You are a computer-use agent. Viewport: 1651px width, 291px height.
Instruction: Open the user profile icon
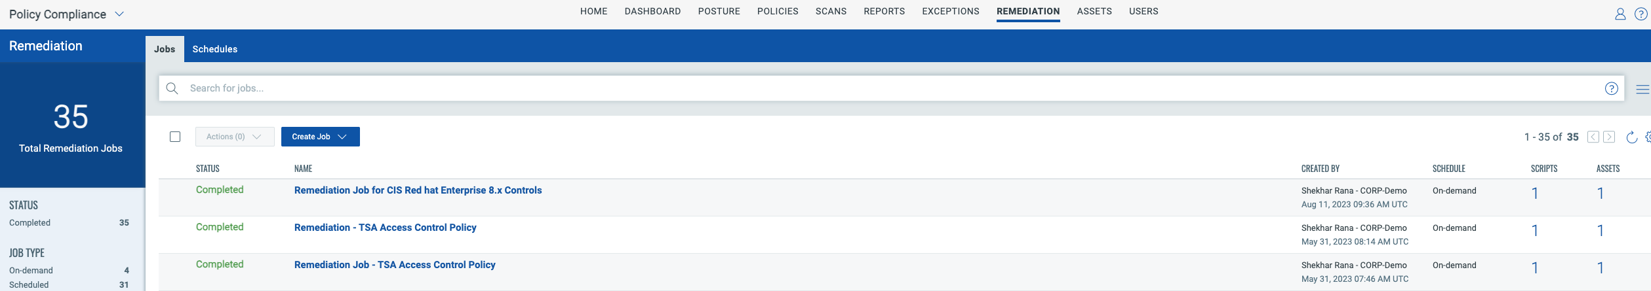1620,14
